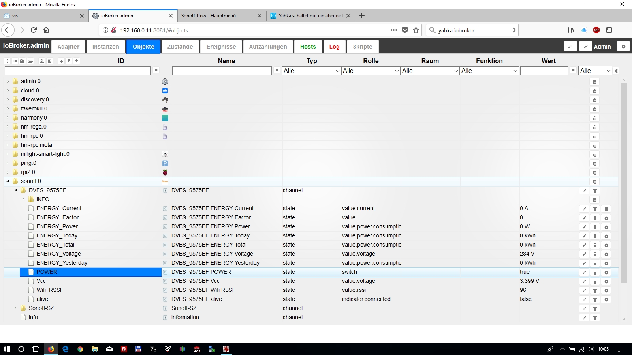The width and height of the screenshot is (632, 355).
Task: Delete the ENERGY_Voltage object
Action: [595, 254]
